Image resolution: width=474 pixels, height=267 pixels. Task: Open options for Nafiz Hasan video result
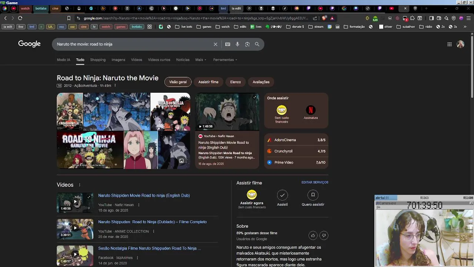tap(139, 205)
